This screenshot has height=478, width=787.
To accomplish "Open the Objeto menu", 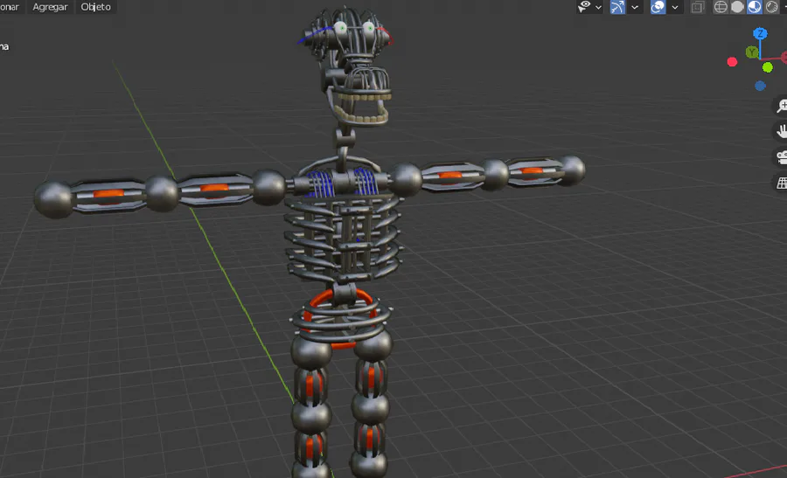I will click(x=95, y=7).
